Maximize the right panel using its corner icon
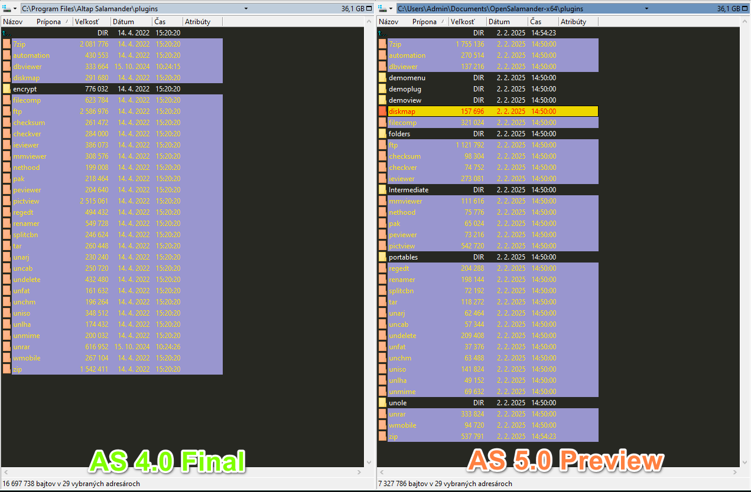This screenshot has width=751, height=492. tap(745, 9)
